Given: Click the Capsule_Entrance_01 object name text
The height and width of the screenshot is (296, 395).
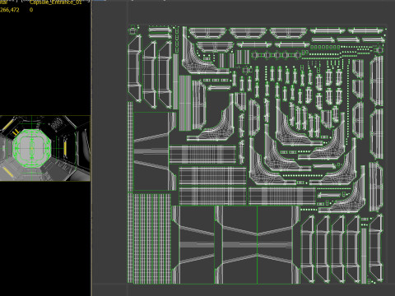Looking at the screenshot, I should pyautogui.click(x=55, y=2).
